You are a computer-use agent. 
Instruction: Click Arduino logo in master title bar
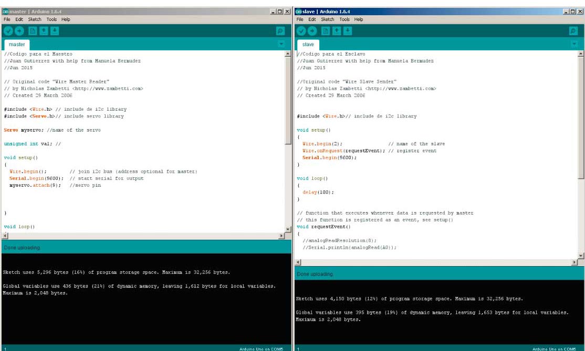click(5, 12)
